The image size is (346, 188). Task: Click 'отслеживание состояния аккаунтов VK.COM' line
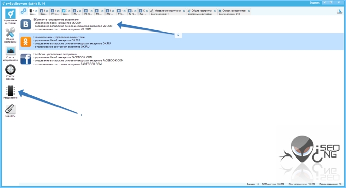coord(62,29)
